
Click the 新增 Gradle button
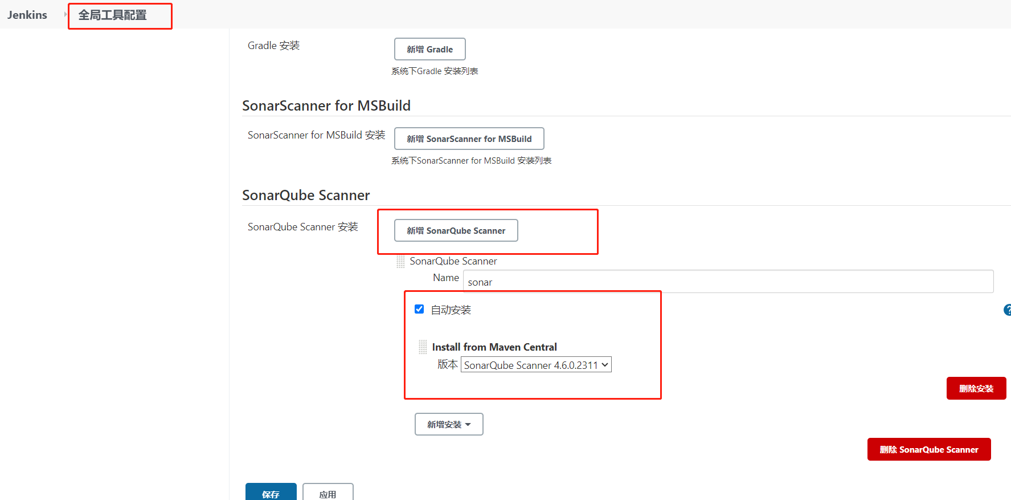tap(430, 49)
